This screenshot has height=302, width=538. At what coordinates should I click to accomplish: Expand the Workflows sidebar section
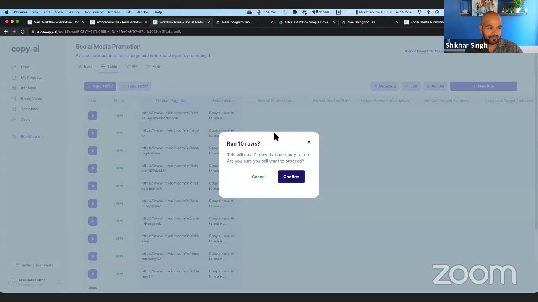pyautogui.click(x=30, y=137)
